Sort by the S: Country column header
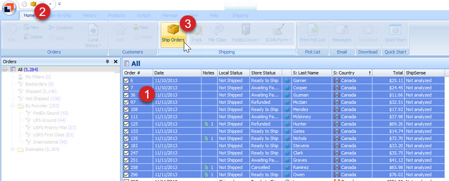This screenshot has width=449, height=181. click(352, 73)
